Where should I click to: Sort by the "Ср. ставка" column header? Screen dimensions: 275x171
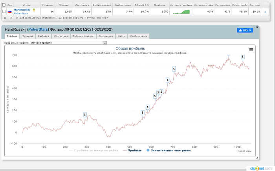(x=82, y=5)
